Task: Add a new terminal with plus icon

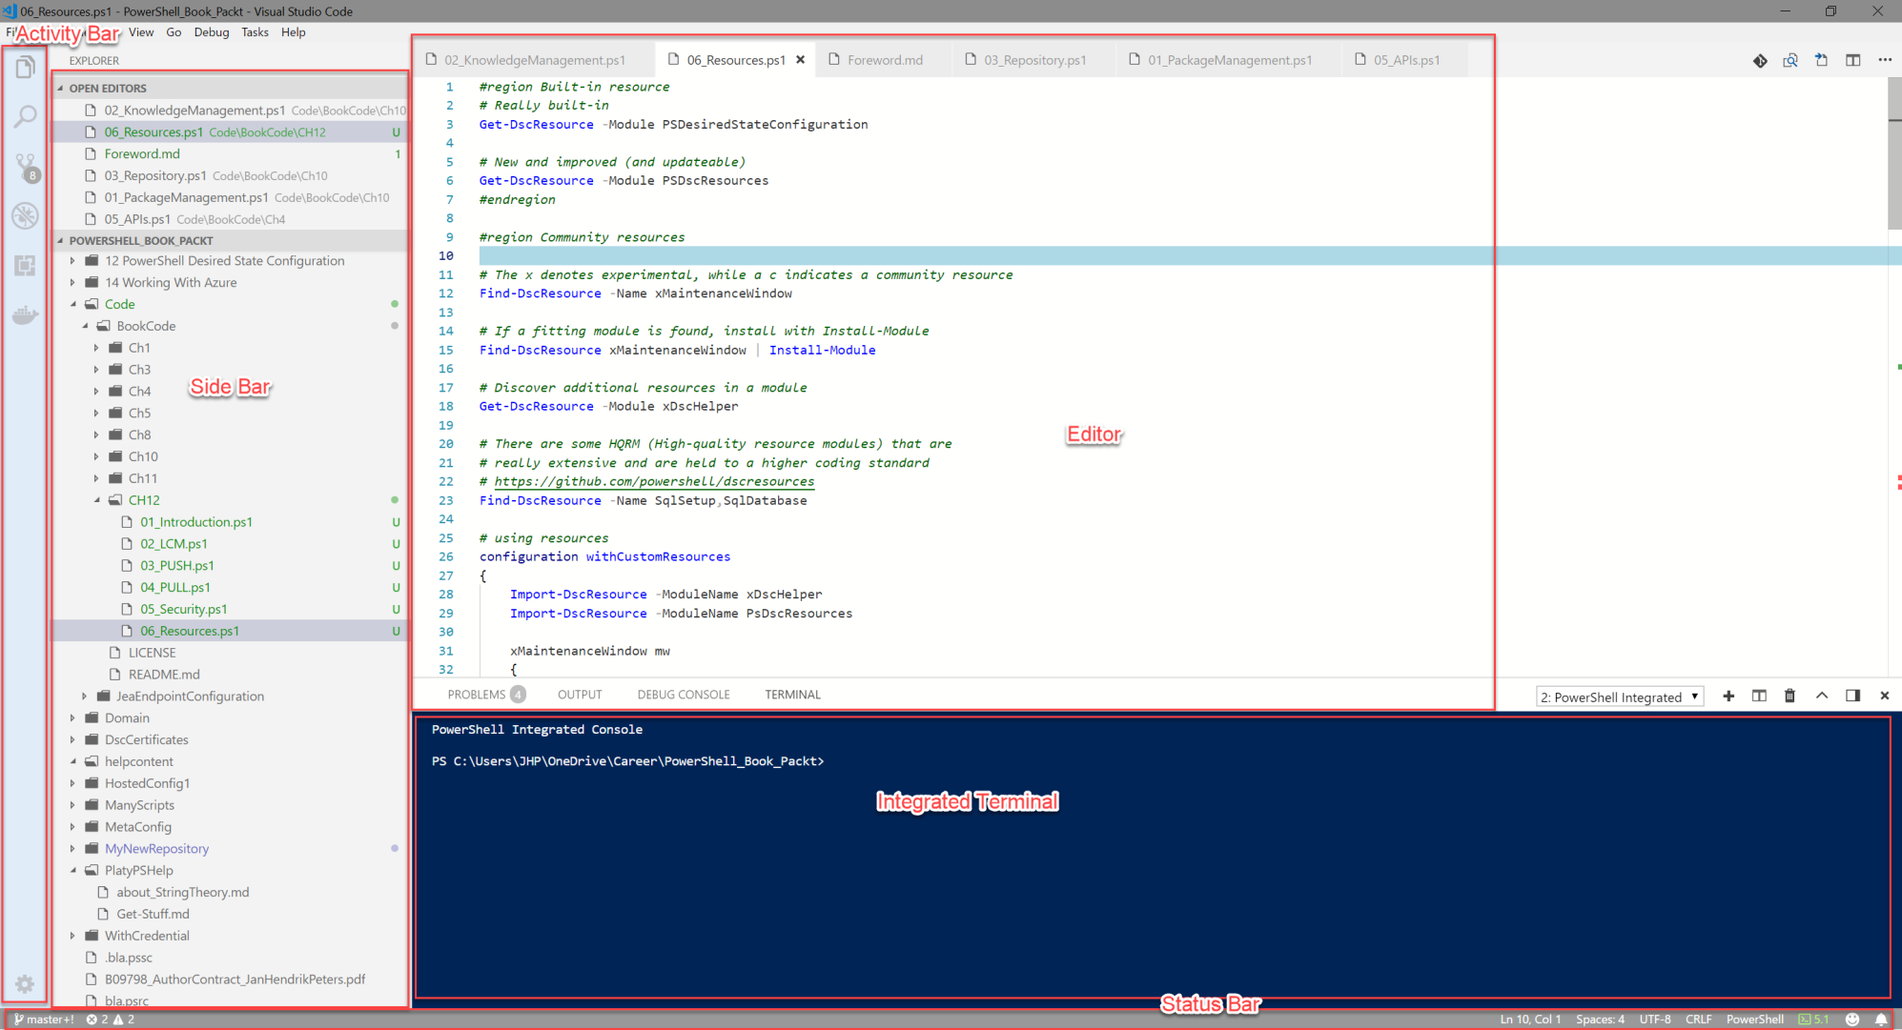Action: pyautogui.click(x=1728, y=696)
